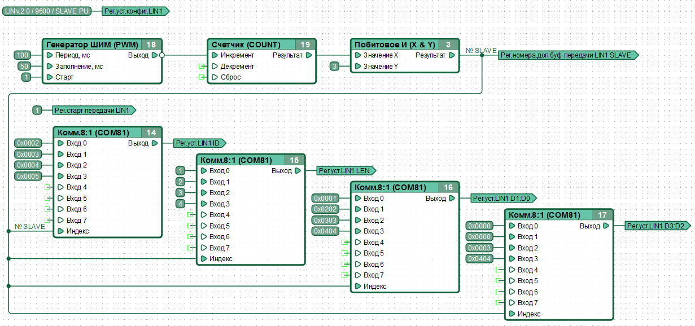Click the Рег.уст.LIN1 LEN output tag
The image size is (695, 326).
[347, 171]
